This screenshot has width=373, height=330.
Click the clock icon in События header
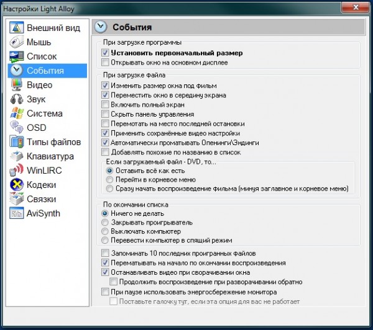100,27
